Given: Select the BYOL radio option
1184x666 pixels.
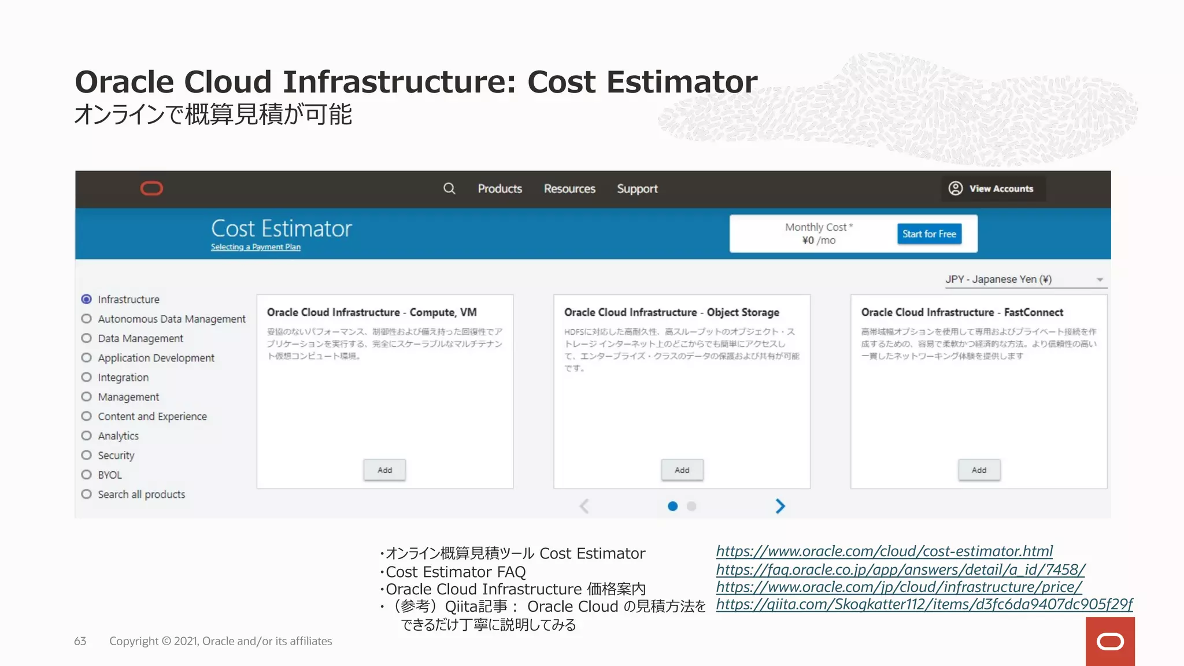Looking at the screenshot, I should [x=87, y=475].
